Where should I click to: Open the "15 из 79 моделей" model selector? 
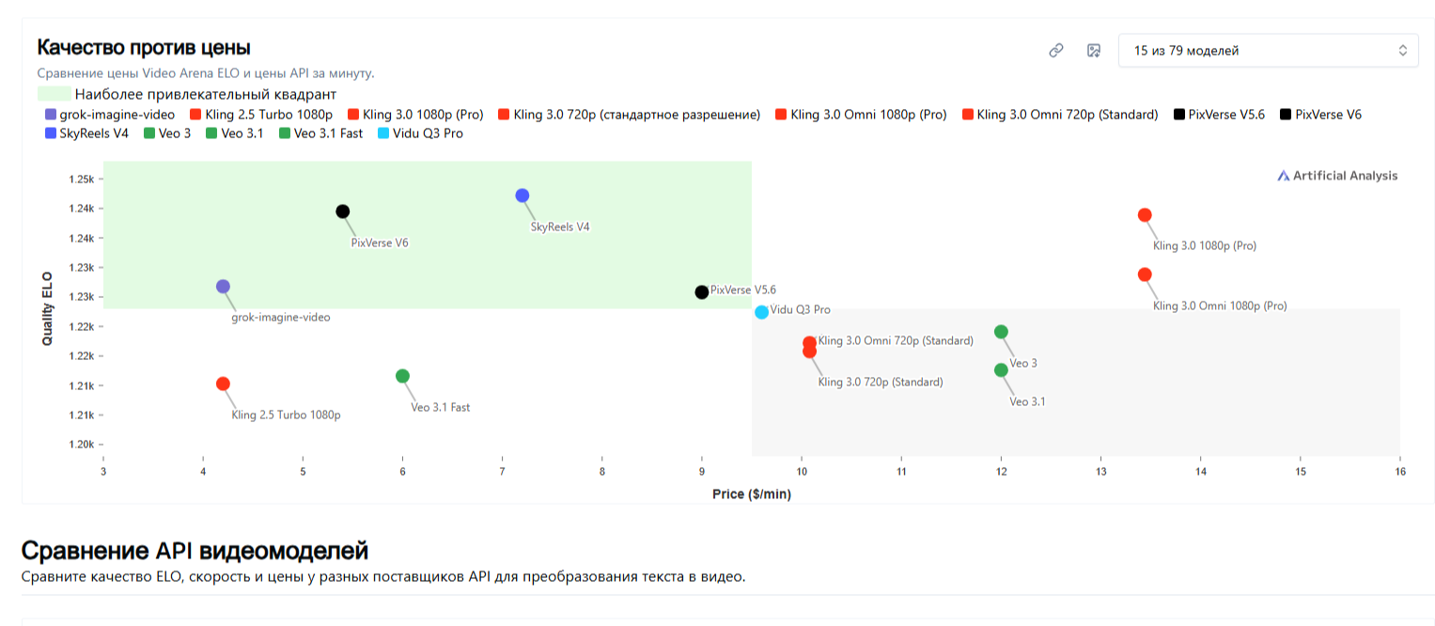pos(1268,51)
